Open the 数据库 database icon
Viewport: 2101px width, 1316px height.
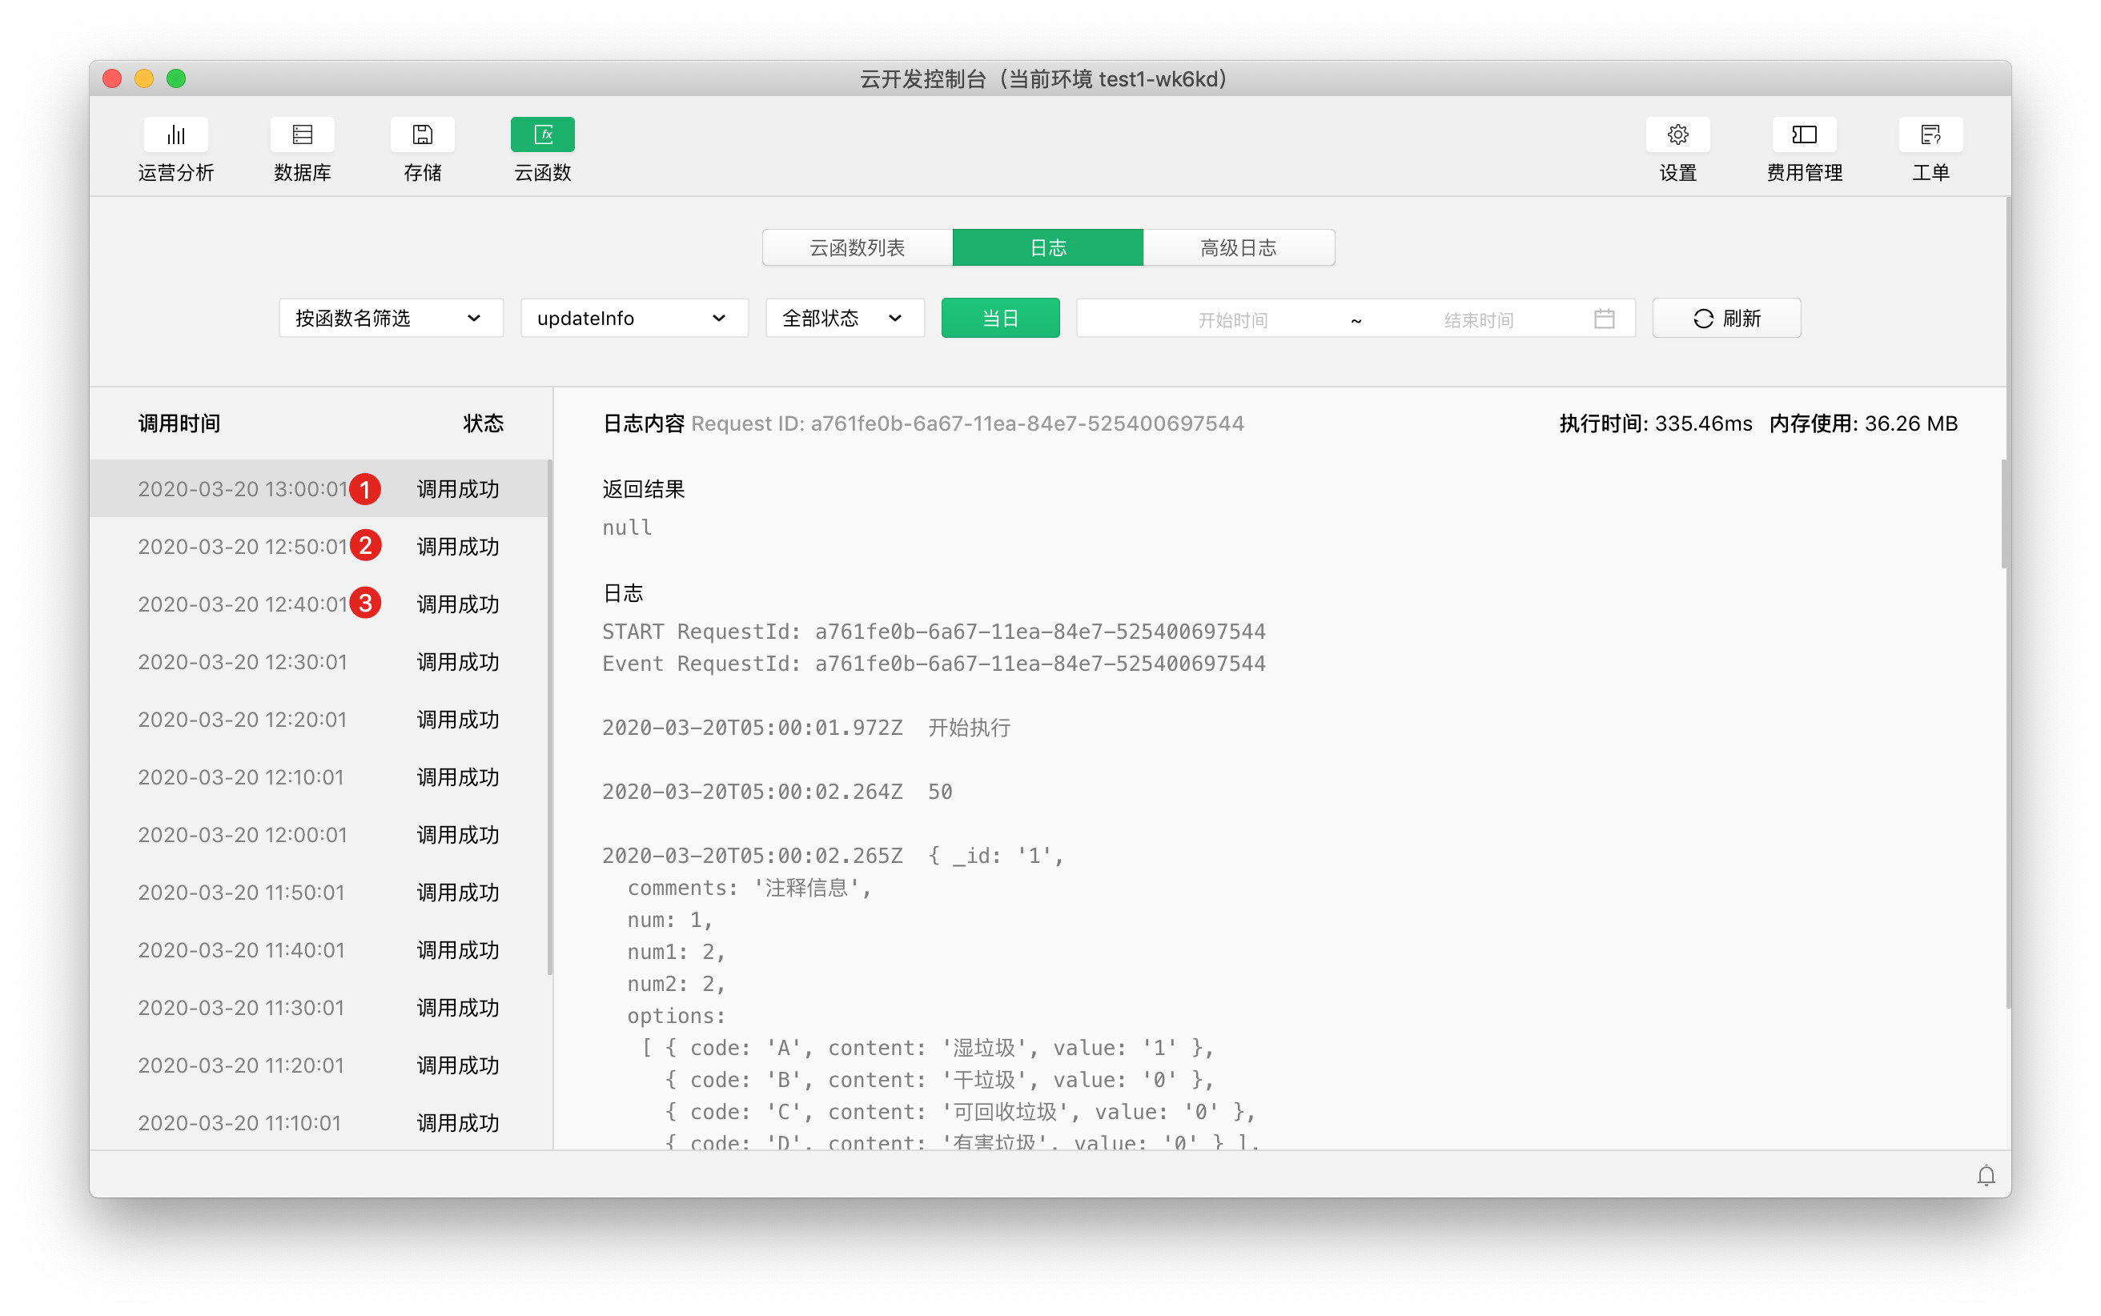[302, 135]
